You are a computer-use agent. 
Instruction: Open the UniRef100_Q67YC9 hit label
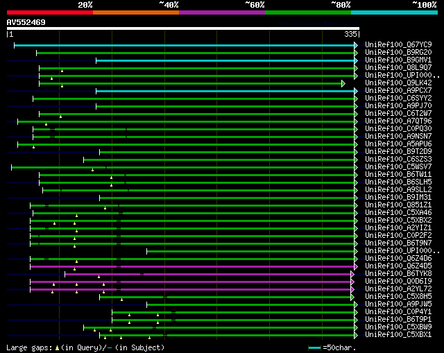coord(398,44)
